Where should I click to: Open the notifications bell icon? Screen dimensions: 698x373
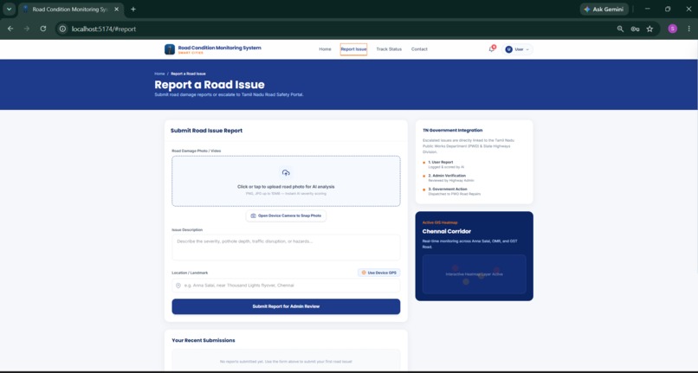[491, 49]
